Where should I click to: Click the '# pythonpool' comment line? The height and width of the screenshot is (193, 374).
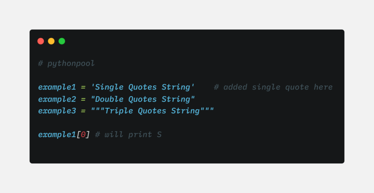pyautogui.click(x=66, y=63)
